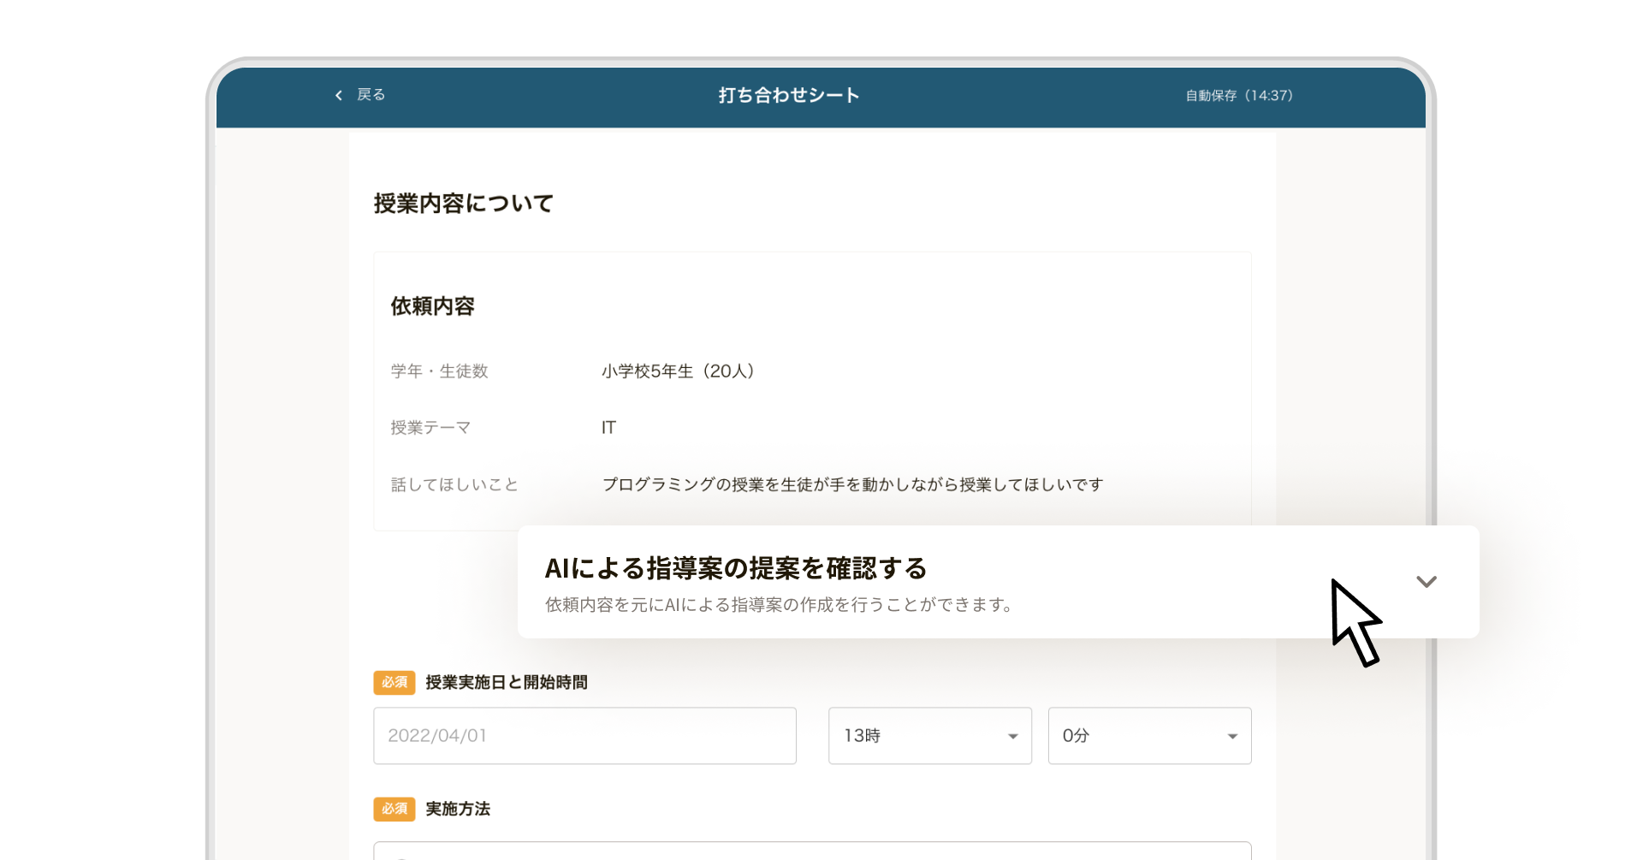Click the 実施方法 field label

pyautogui.click(x=458, y=809)
